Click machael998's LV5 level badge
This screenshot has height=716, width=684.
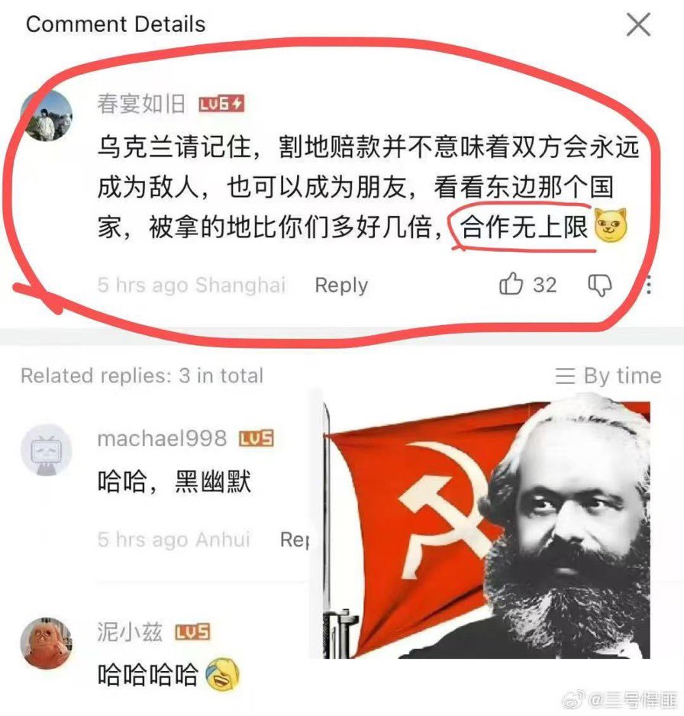click(x=256, y=438)
